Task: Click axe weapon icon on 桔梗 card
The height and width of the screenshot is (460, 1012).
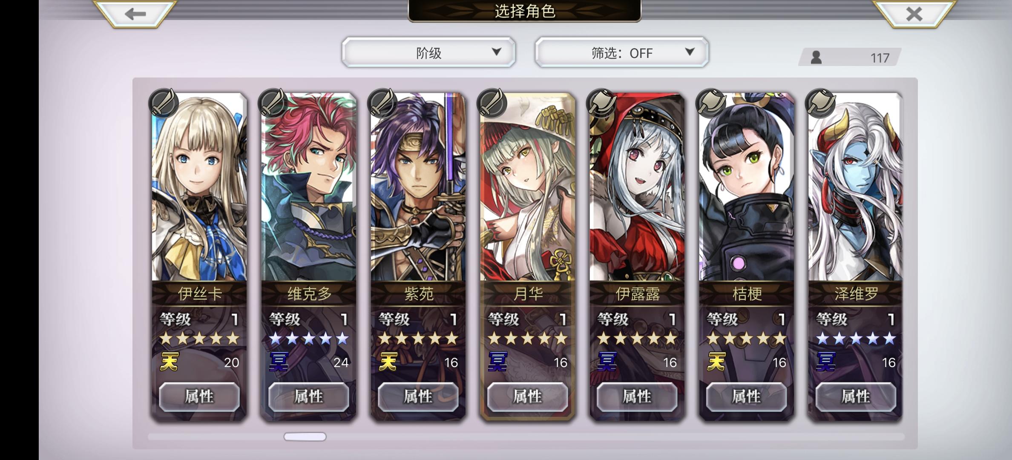Action: (711, 103)
